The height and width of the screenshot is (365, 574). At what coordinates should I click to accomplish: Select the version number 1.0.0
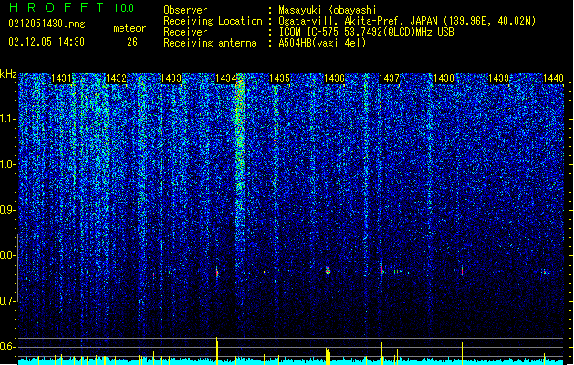pyautogui.click(x=124, y=8)
